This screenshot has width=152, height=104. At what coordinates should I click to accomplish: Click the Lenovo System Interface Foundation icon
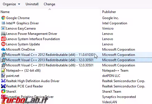(x=3, y=39)
